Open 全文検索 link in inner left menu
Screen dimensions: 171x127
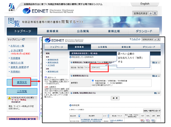pyautogui.click(x=51, y=65)
